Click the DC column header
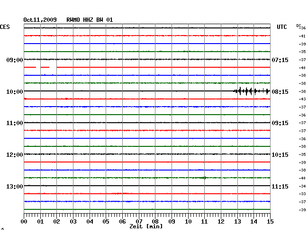 click(x=299, y=26)
